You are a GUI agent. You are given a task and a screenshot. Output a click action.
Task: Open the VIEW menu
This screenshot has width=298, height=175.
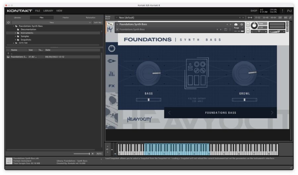click(x=59, y=11)
